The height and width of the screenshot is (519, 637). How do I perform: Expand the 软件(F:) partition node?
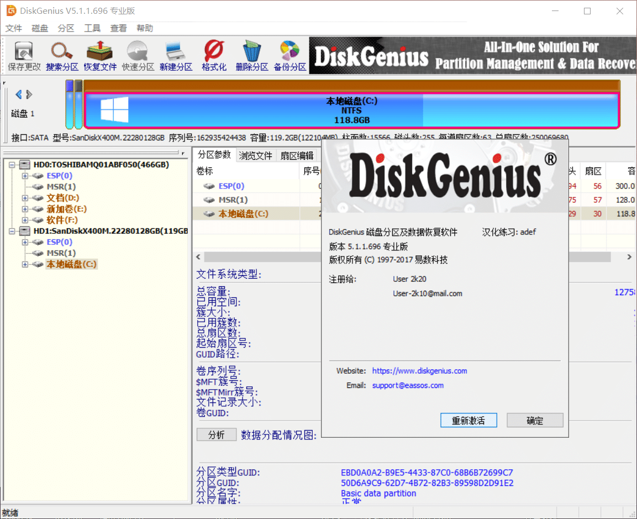coord(25,220)
